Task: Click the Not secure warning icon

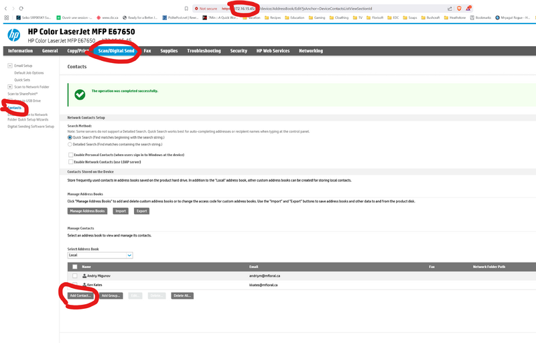Action: (x=196, y=8)
